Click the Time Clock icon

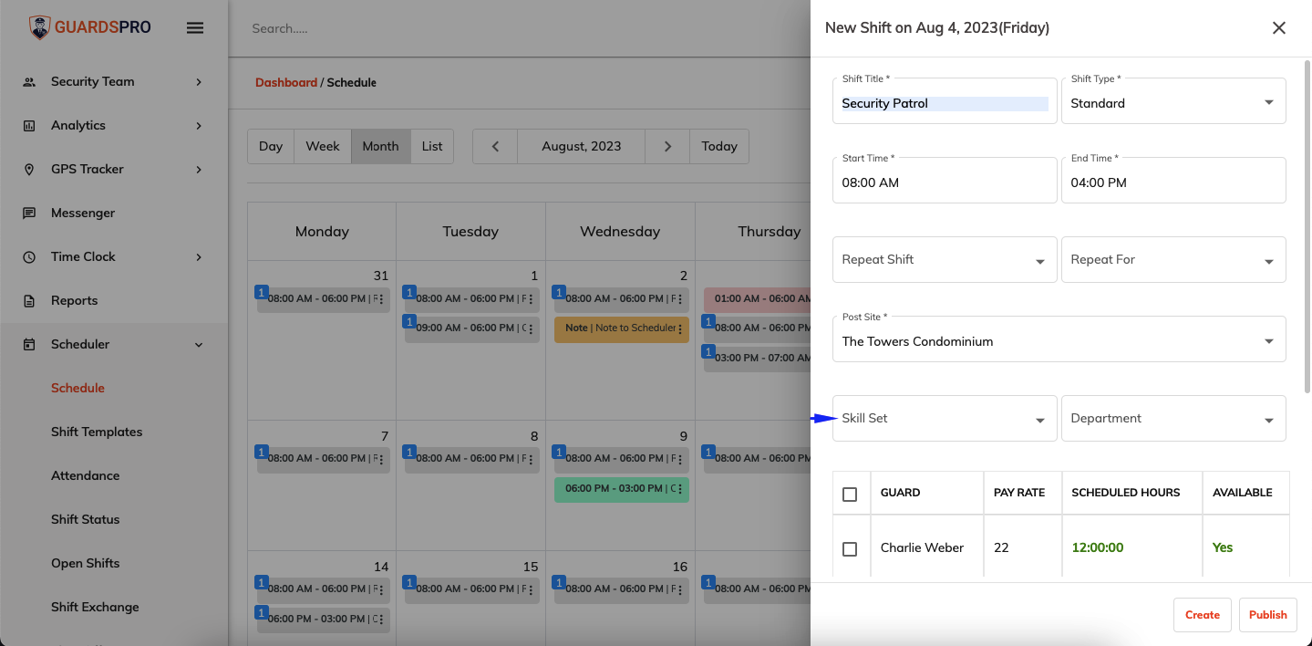(x=29, y=256)
